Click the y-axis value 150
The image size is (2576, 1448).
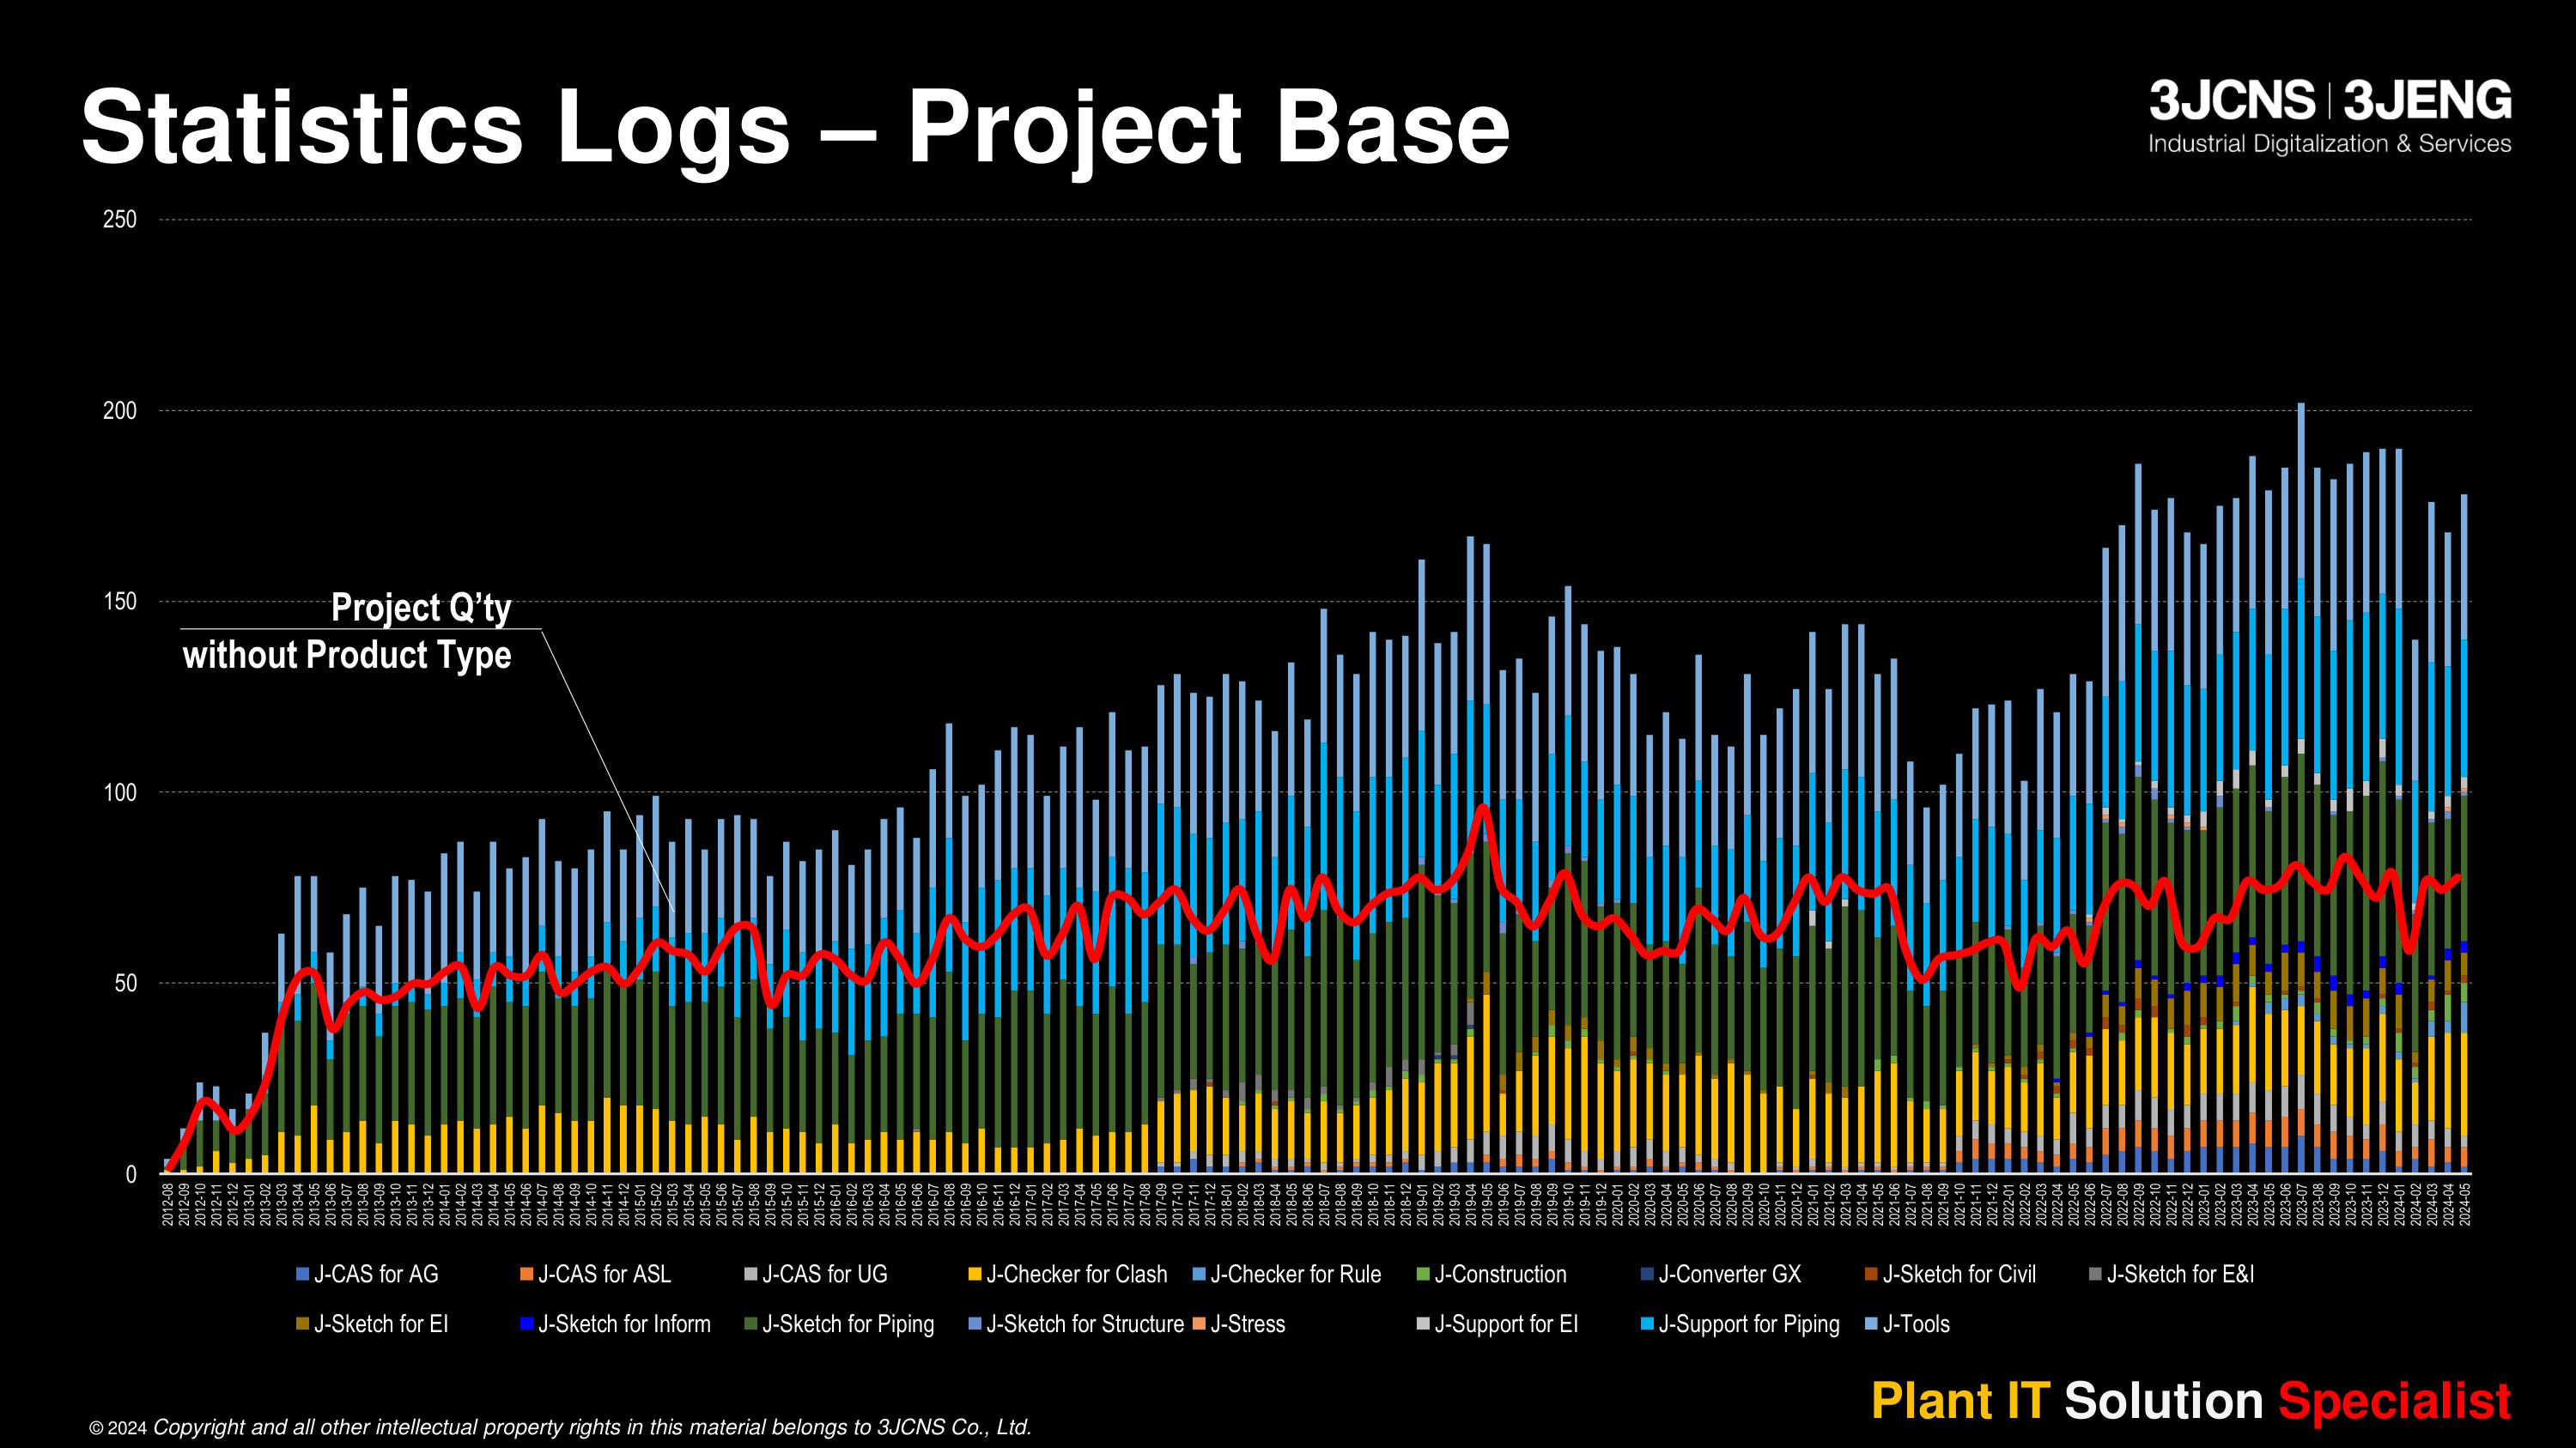coord(120,602)
